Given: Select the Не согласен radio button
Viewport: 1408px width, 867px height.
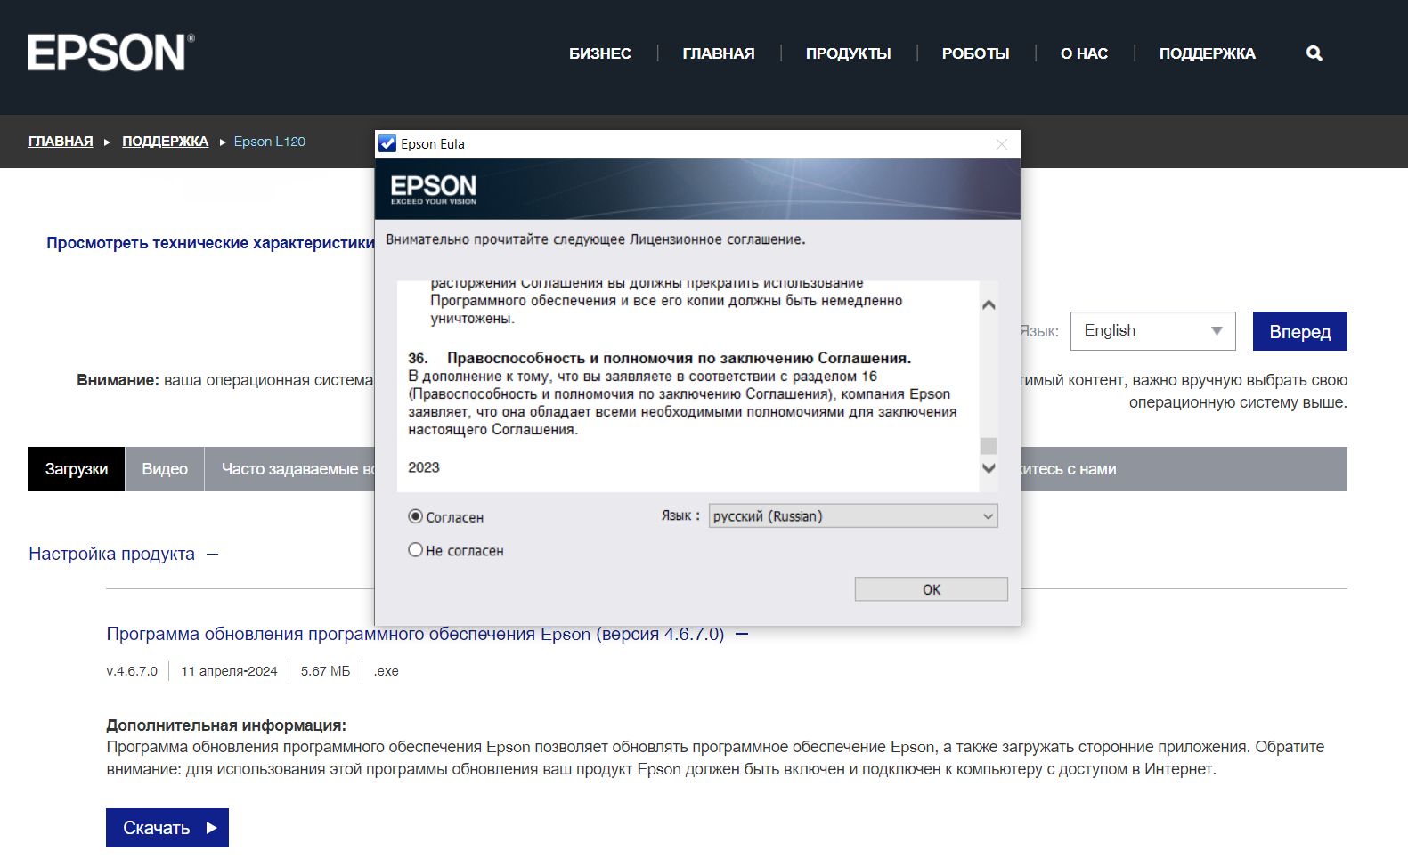Looking at the screenshot, I should pos(415,550).
